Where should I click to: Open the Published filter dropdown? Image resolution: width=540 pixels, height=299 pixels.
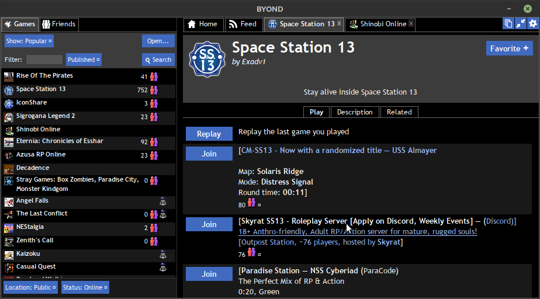[84, 60]
